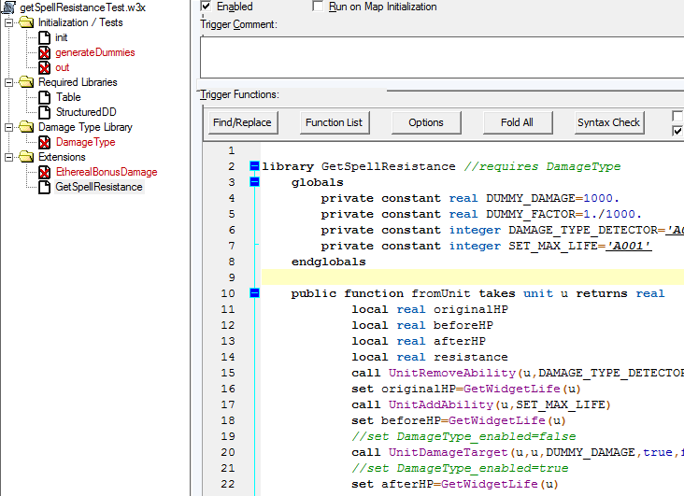Viewport: 684px width, 496px height.
Task: Click the disabled out trigger icon
Action: (x=44, y=67)
